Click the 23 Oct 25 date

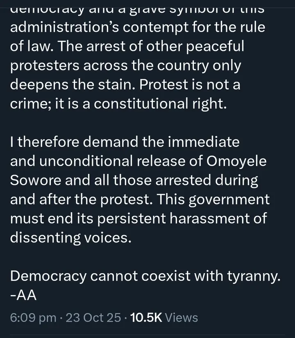pos(94,317)
